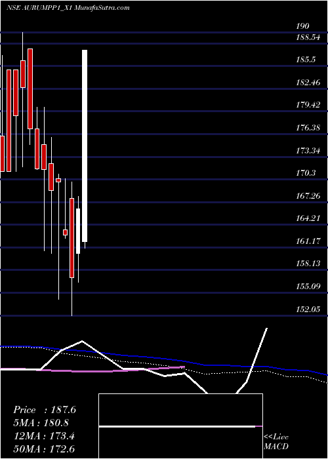Click the 182.46 price axis label
This screenshot has width=328, height=459.
pyautogui.click(x=308, y=83)
